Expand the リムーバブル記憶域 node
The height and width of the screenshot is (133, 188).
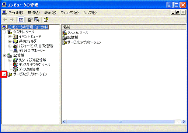[x=10, y=60]
